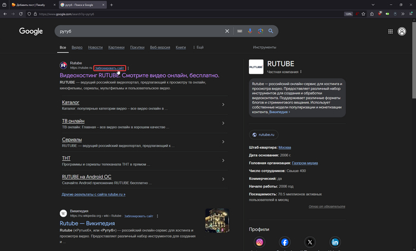Open the red extension with badge
This screenshot has width=416, height=251.
click(x=380, y=14)
